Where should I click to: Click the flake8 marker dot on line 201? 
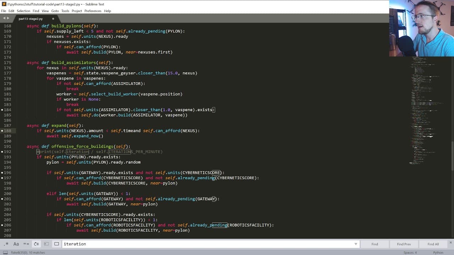(x=2, y=199)
